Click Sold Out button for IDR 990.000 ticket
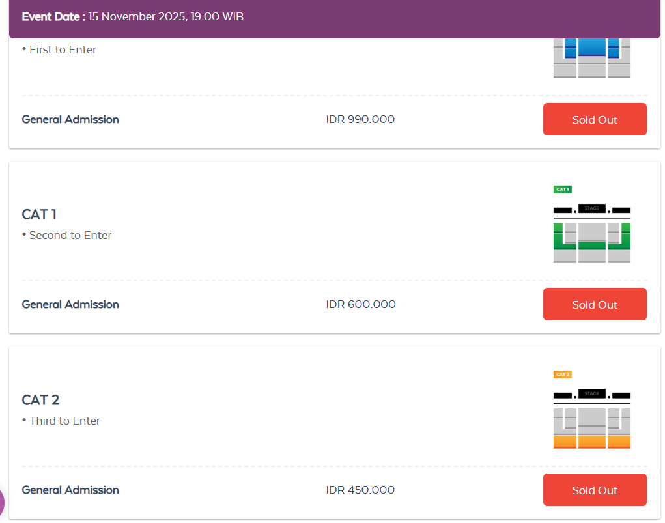This screenshot has width=665, height=523. (x=595, y=119)
